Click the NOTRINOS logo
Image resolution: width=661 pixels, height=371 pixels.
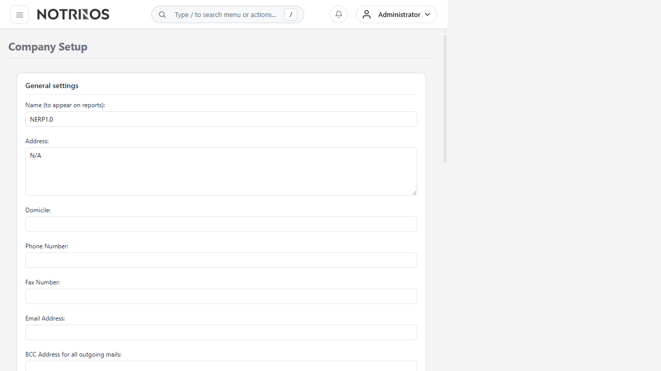click(73, 14)
